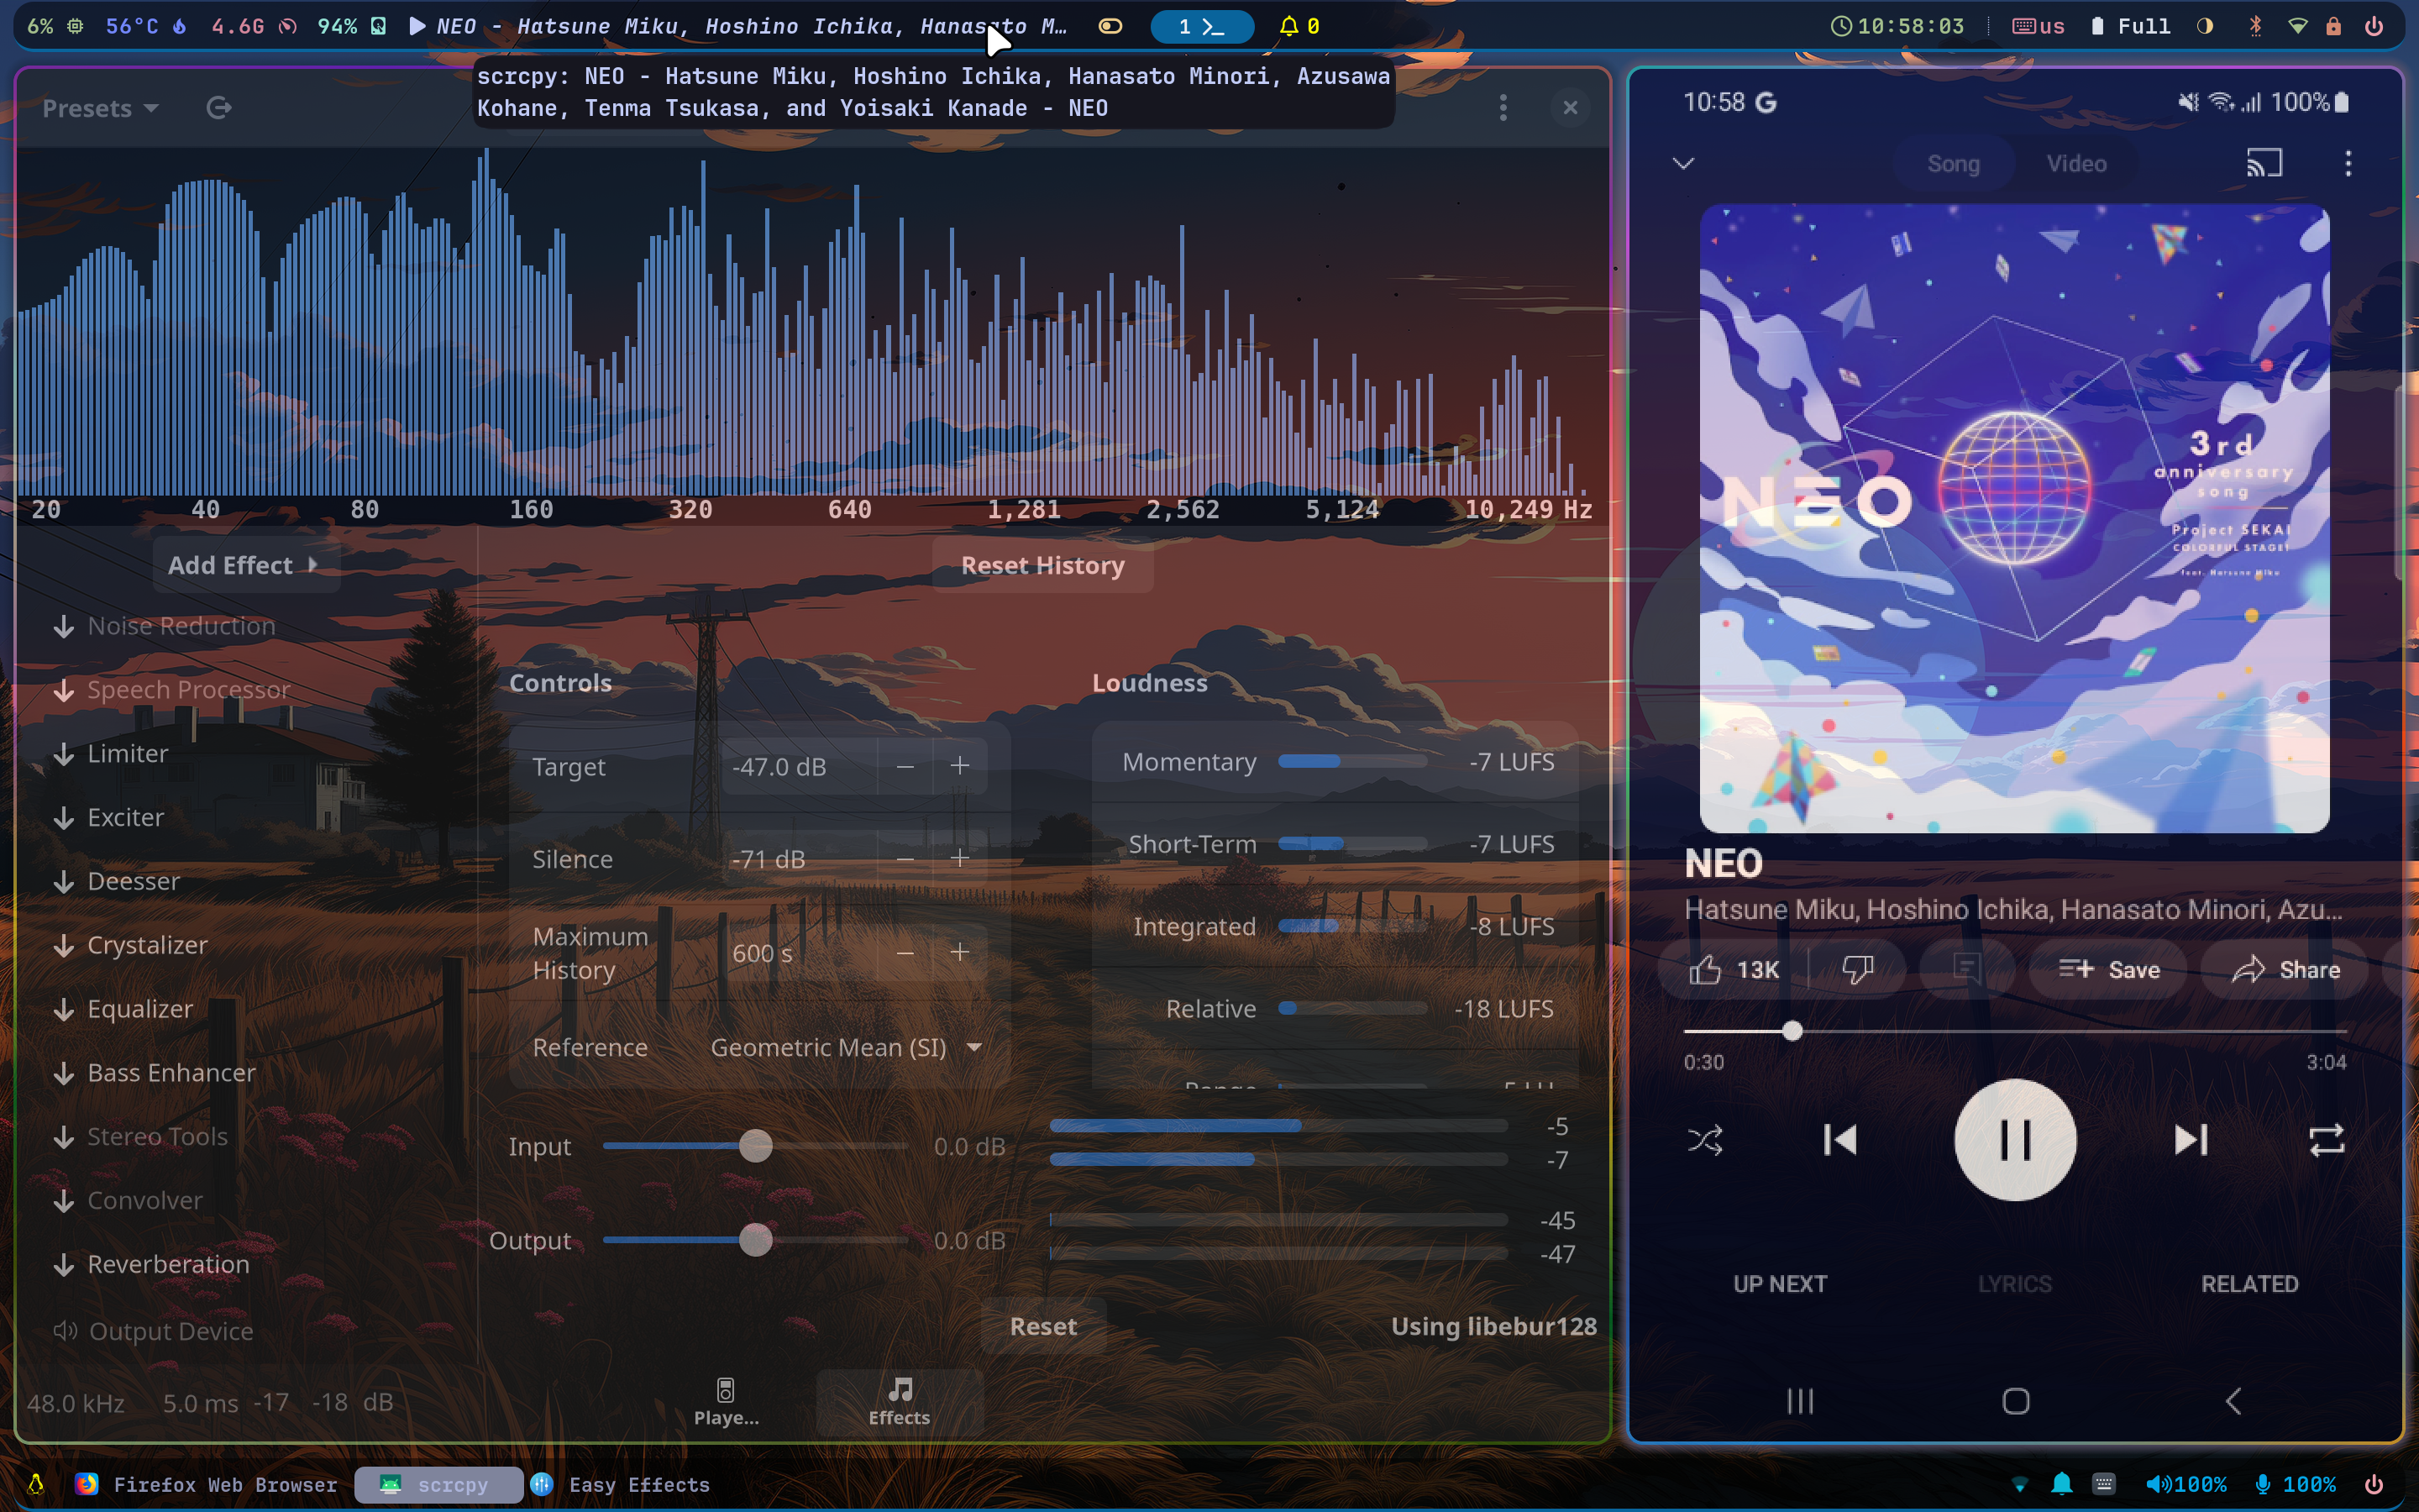The height and width of the screenshot is (1512, 2419).
Task: Increase the Target value with plus
Action: (x=959, y=767)
